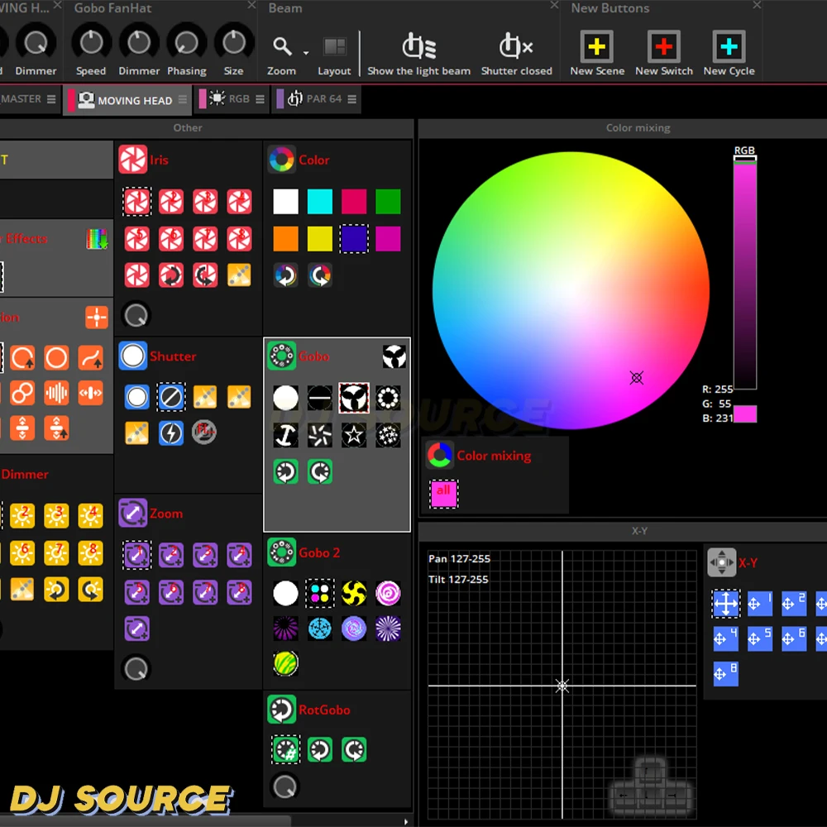
Task: Toggle the first RotGobo preset
Action: click(286, 750)
